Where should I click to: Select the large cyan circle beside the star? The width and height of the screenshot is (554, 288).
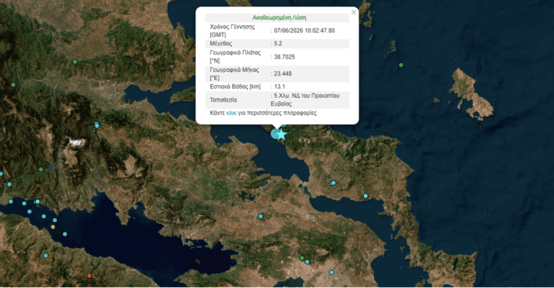(x=274, y=134)
